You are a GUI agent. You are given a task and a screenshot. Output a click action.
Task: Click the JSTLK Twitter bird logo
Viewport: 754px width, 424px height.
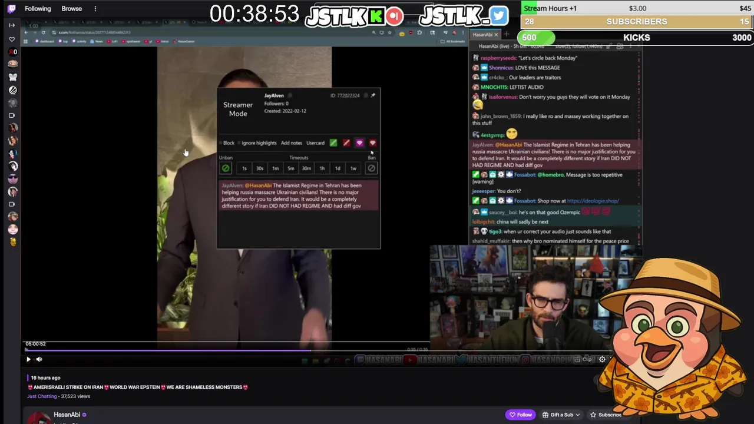click(464, 16)
